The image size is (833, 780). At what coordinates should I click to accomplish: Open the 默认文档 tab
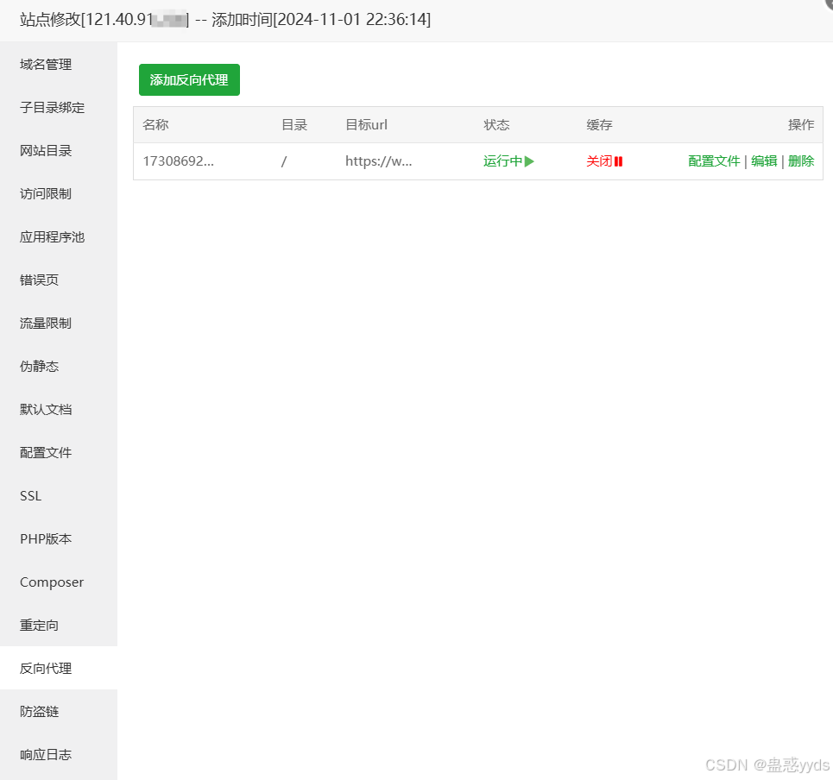(59, 409)
